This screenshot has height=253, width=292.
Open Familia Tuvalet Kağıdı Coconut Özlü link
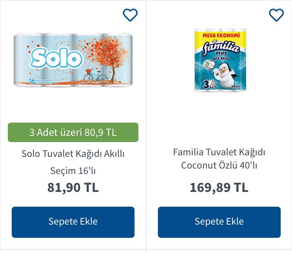tap(219, 158)
